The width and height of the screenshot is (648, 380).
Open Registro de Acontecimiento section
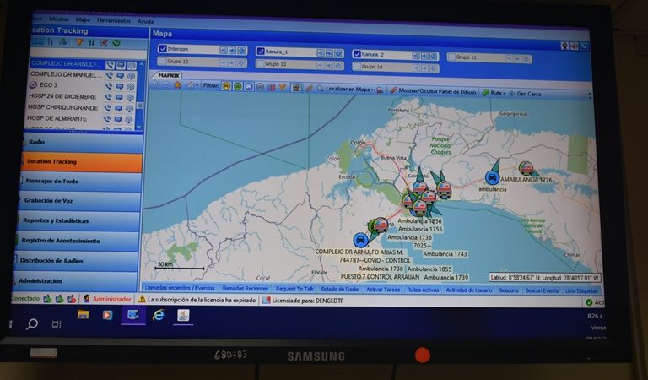(x=77, y=241)
